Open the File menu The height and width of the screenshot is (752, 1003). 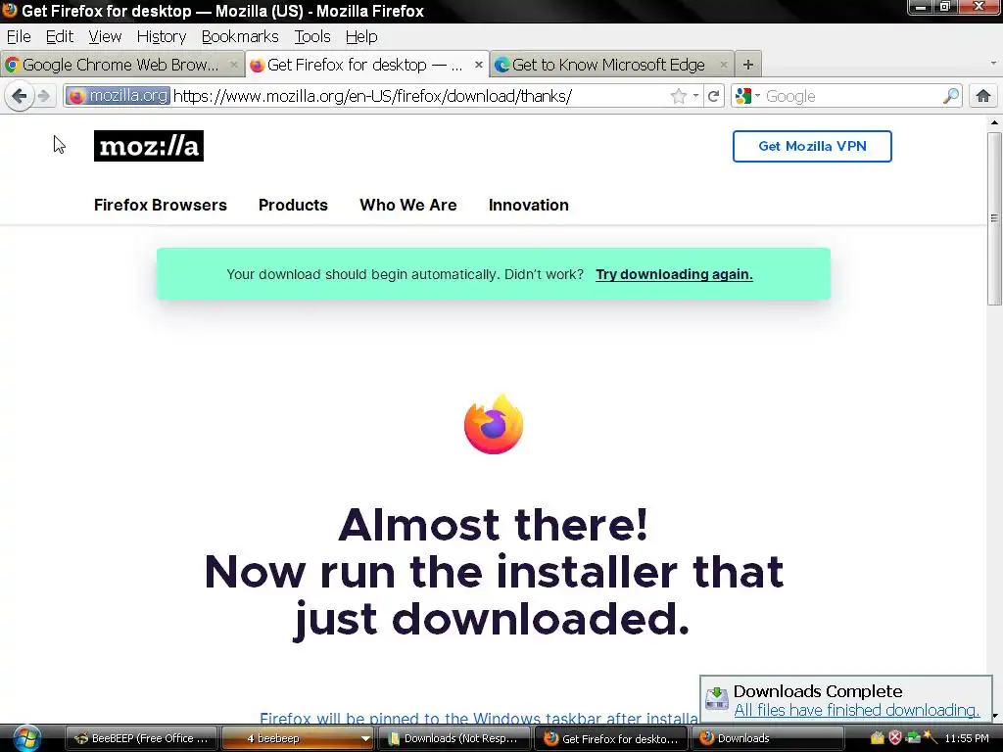click(x=19, y=36)
